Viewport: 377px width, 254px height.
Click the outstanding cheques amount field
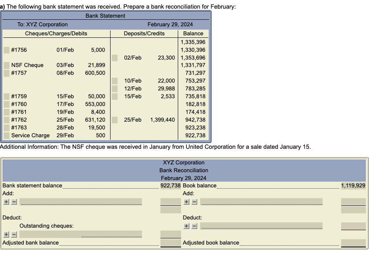(171, 234)
